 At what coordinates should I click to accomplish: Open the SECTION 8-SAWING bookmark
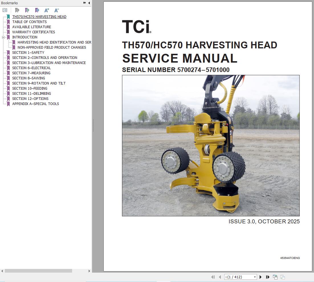pyautogui.click(x=28, y=78)
